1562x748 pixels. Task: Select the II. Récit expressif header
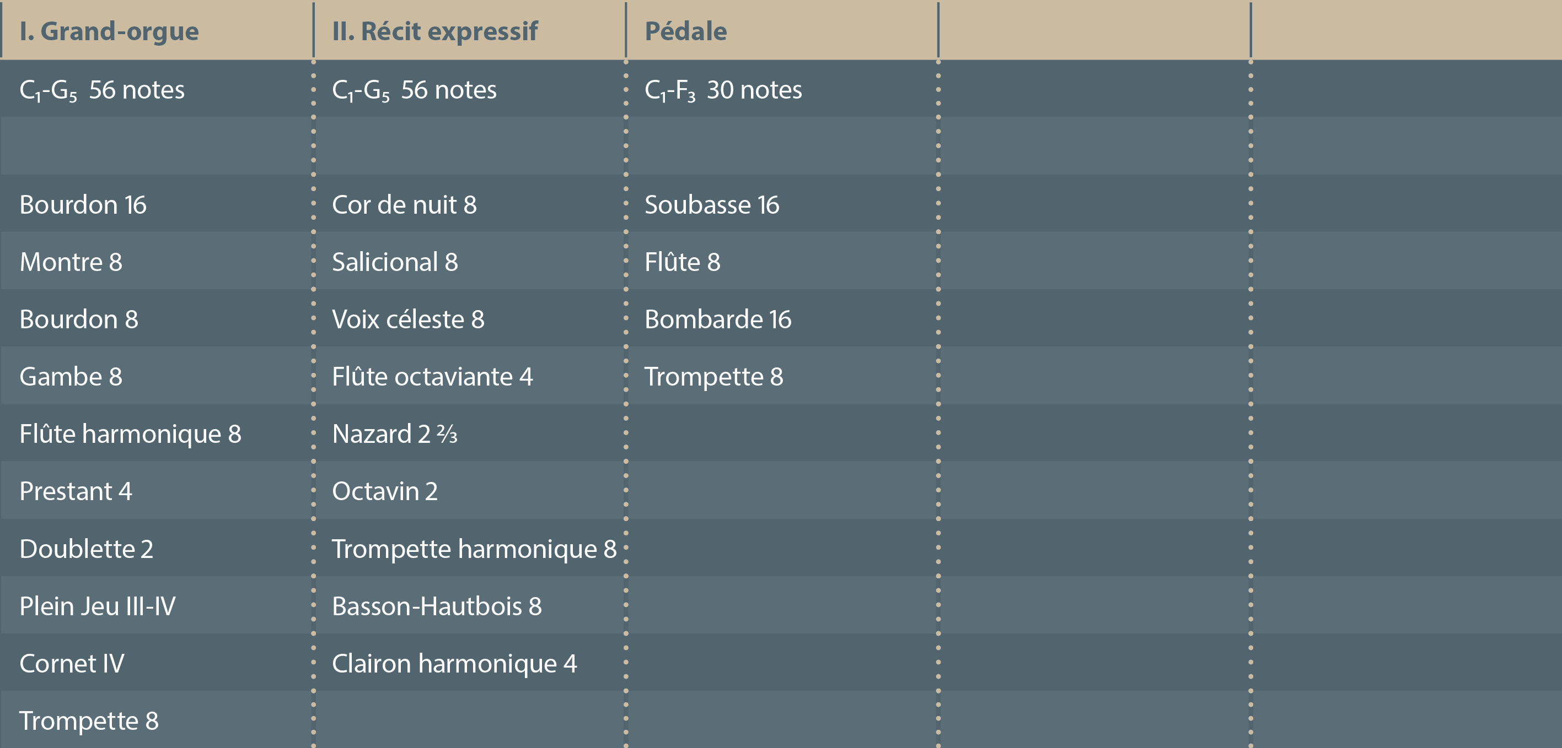click(x=435, y=31)
